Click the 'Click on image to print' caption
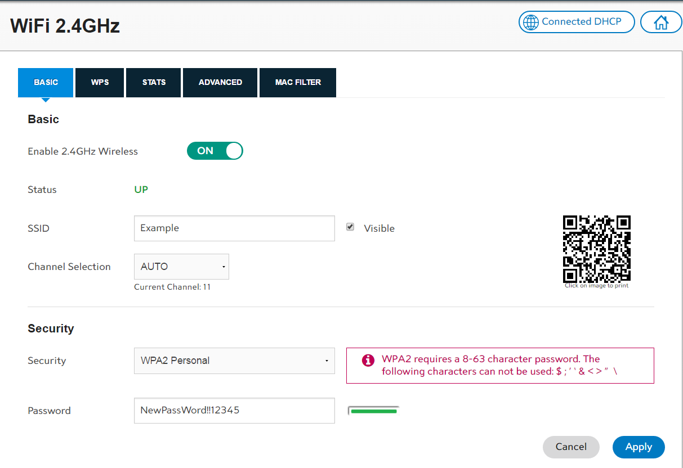Screen dimensions: 683x468 click(597, 286)
